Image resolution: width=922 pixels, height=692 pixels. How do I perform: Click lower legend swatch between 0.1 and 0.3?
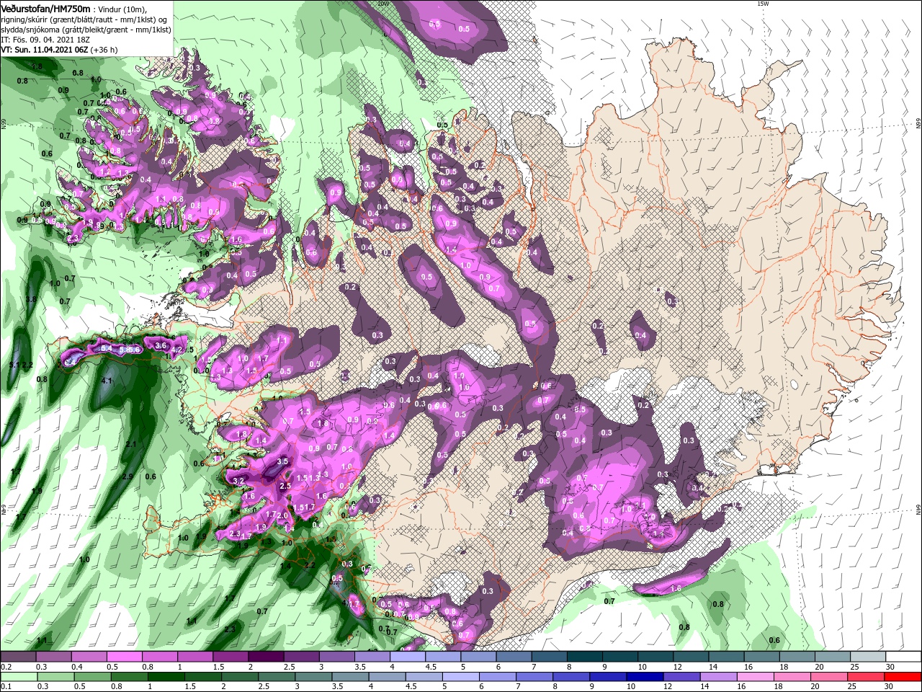[18, 677]
